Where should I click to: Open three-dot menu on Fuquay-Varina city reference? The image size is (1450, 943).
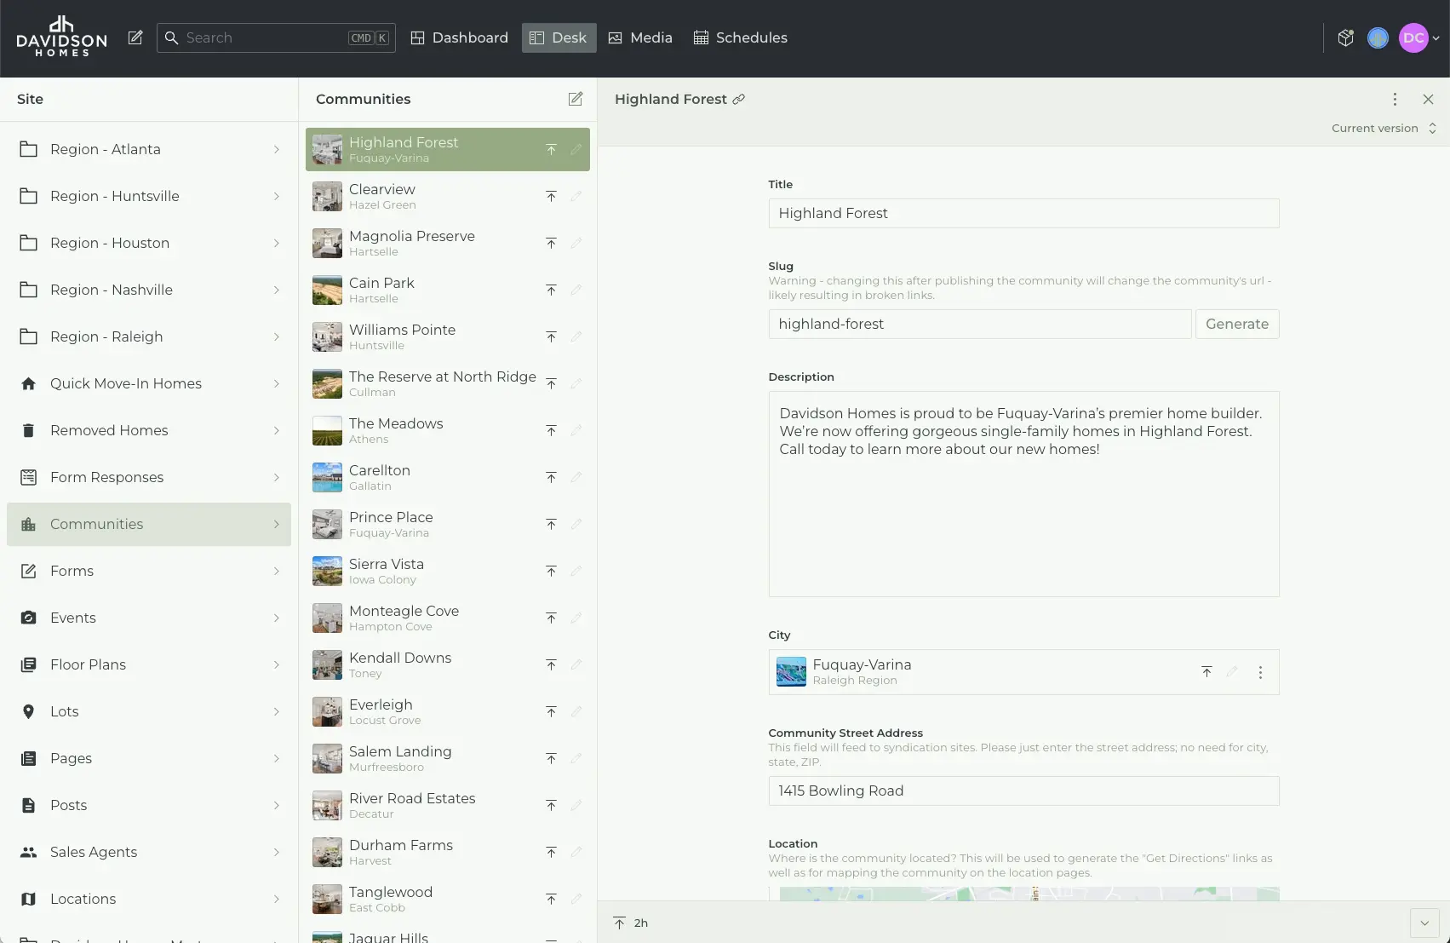pyautogui.click(x=1260, y=672)
